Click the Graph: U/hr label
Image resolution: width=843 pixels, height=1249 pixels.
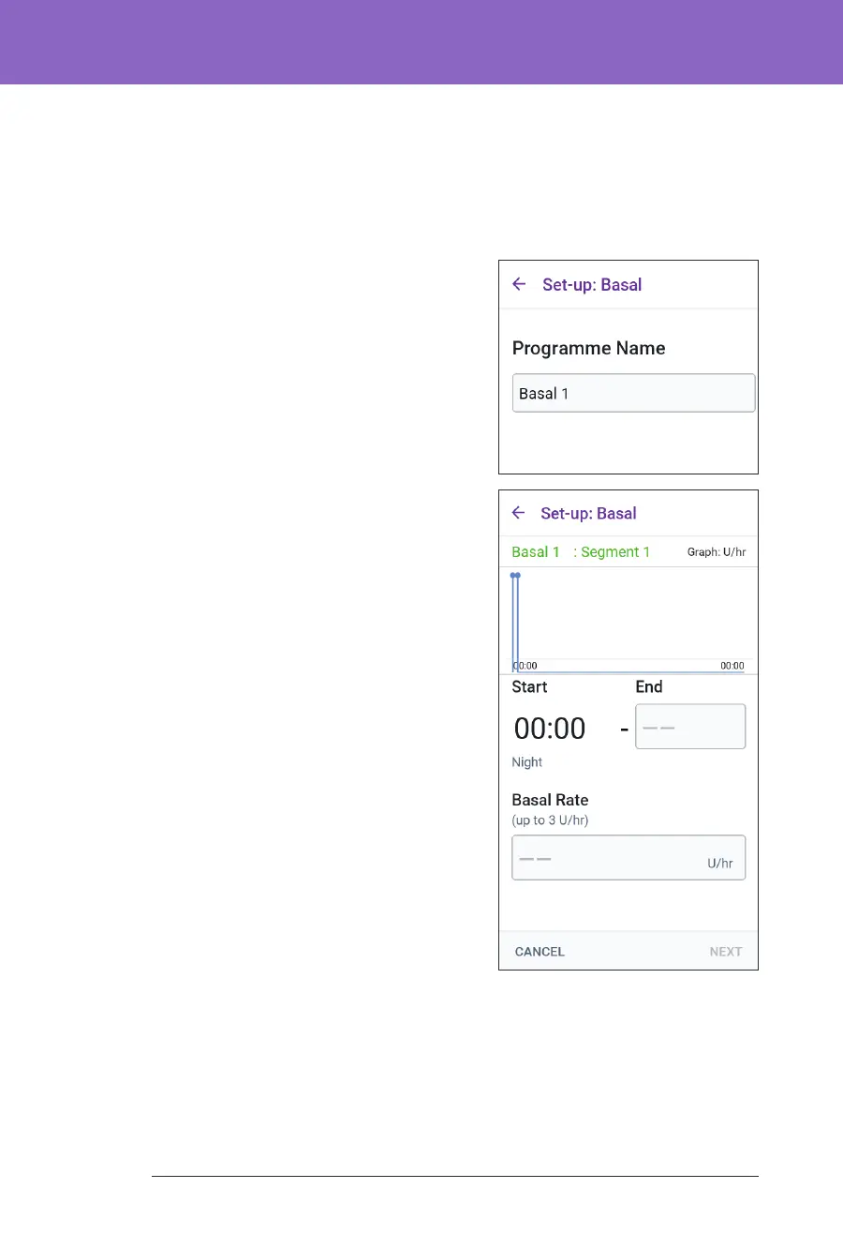click(717, 552)
